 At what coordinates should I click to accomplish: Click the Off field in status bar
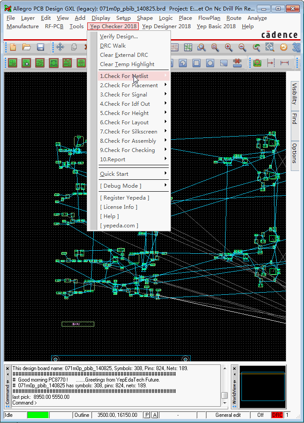point(260,415)
